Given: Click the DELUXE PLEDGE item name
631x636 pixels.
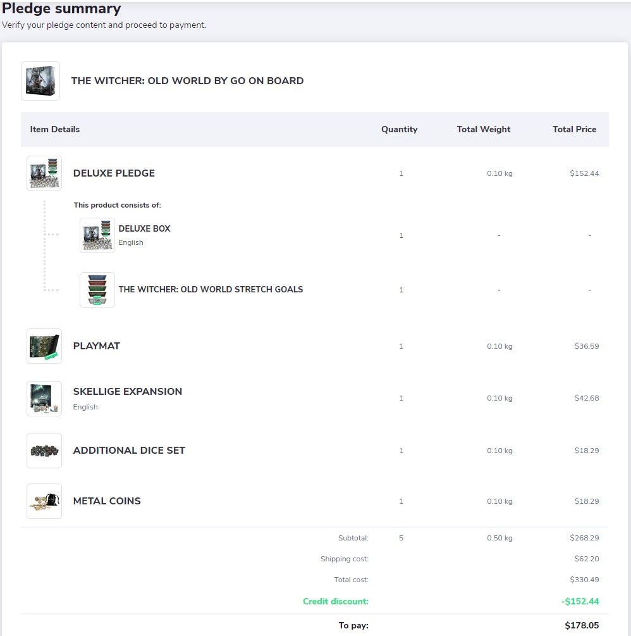Looking at the screenshot, I should click(x=114, y=173).
